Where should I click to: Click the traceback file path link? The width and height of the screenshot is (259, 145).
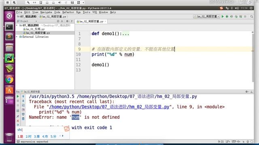tap(109, 107)
